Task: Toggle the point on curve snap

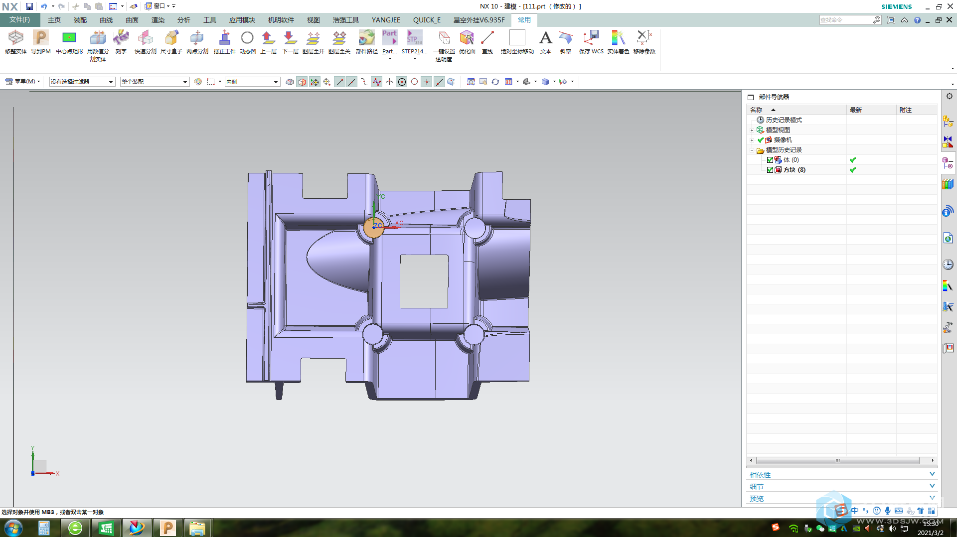Action: click(439, 82)
